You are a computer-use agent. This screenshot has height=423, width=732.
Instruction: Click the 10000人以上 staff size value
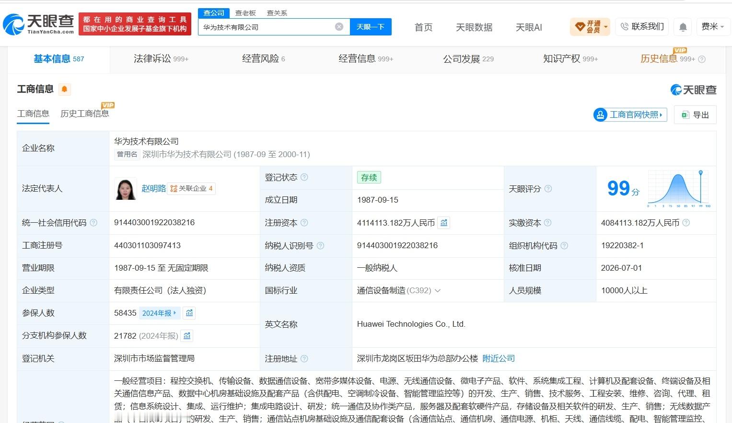pyautogui.click(x=624, y=291)
